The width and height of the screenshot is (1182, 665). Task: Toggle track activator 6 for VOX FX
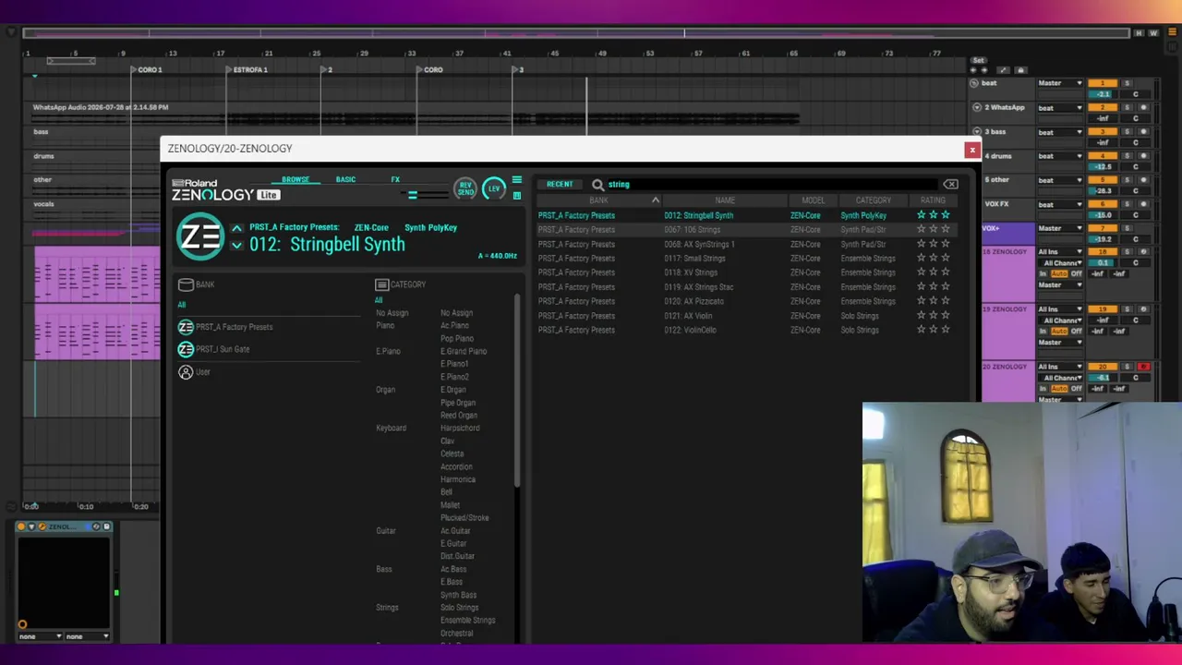coord(1103,204)
